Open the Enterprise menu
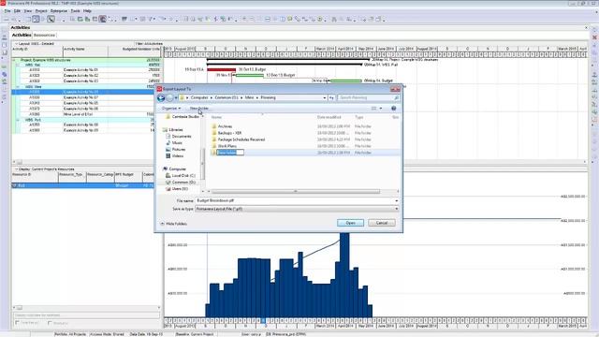This screenshot has height=337, width=599. pyautogui.click(x=59, y=11)
